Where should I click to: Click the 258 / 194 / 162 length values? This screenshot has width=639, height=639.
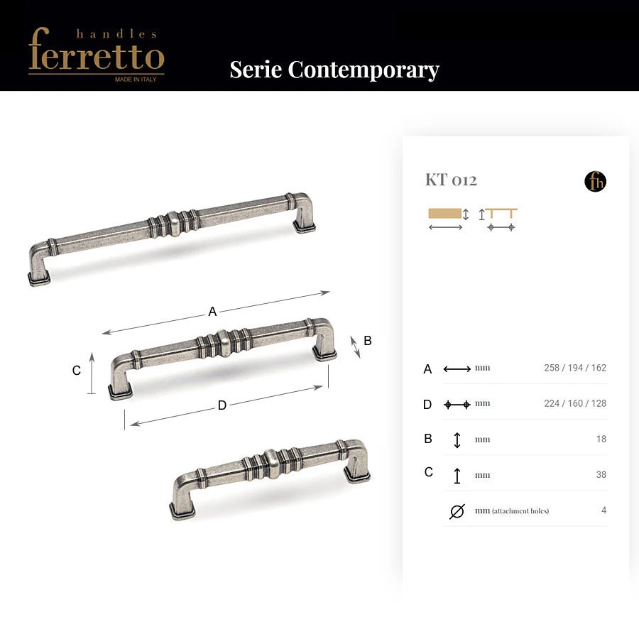(575, 368)
